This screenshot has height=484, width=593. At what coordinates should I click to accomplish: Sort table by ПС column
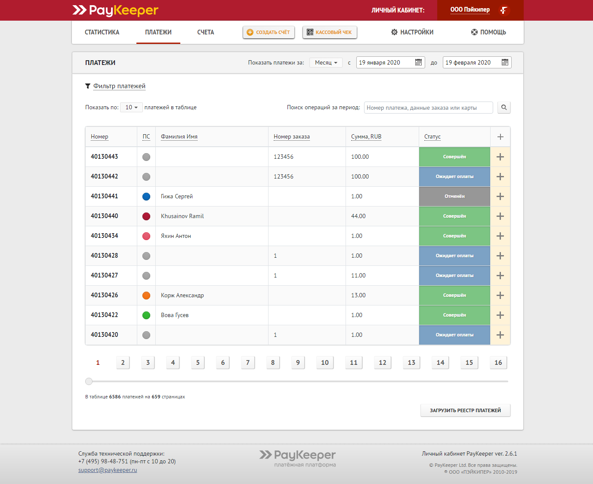(146, 137)
